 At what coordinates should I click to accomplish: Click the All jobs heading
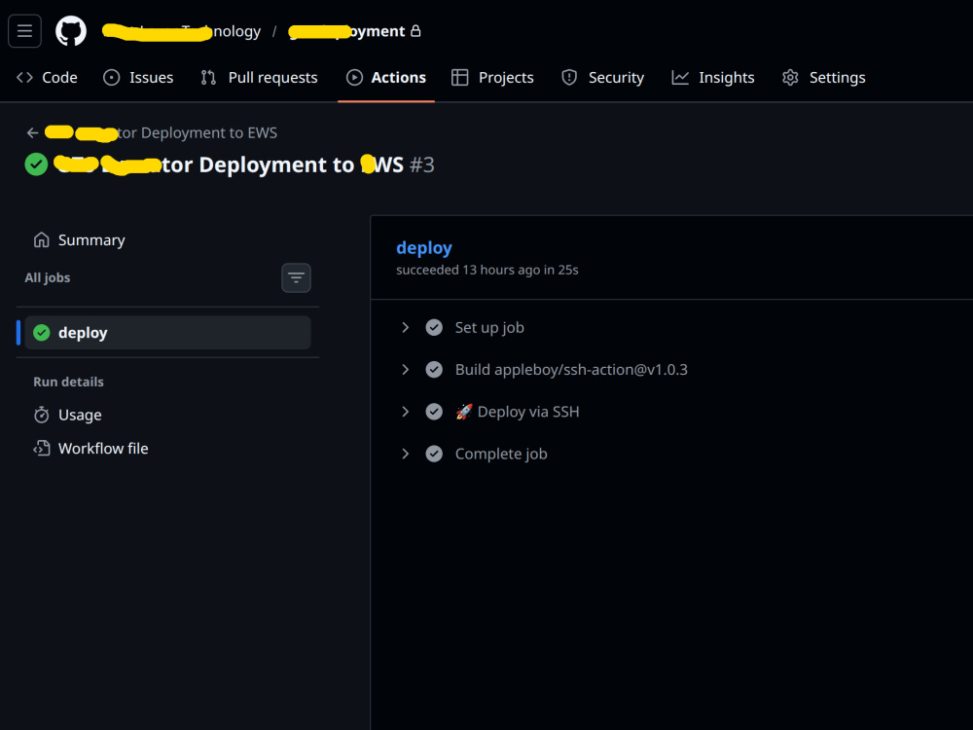pos(47,277)
